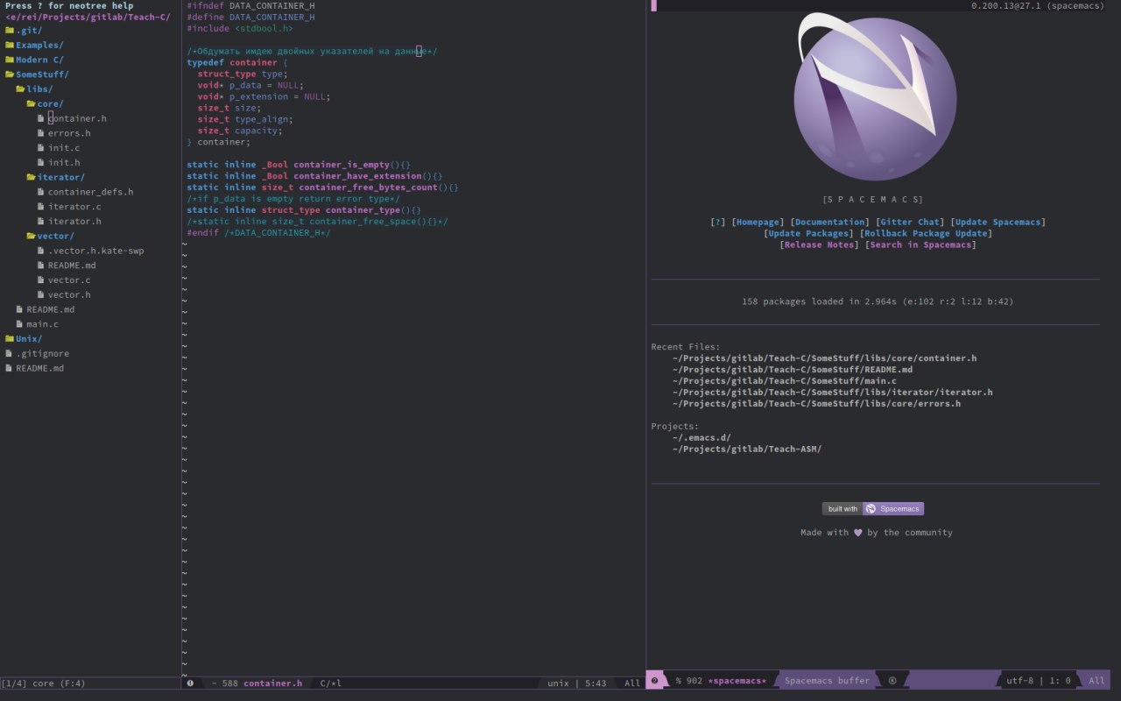Click the Update Packages button
Image resolution: width=1121 pixels, height=701 pixels.
coord(808,234)
